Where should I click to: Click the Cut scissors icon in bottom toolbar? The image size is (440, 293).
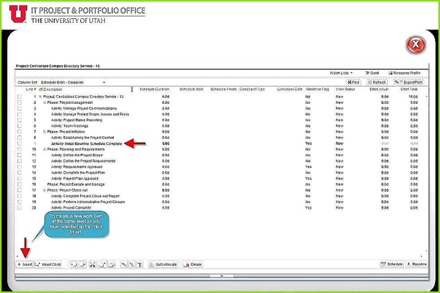click(x=93, y=264)
